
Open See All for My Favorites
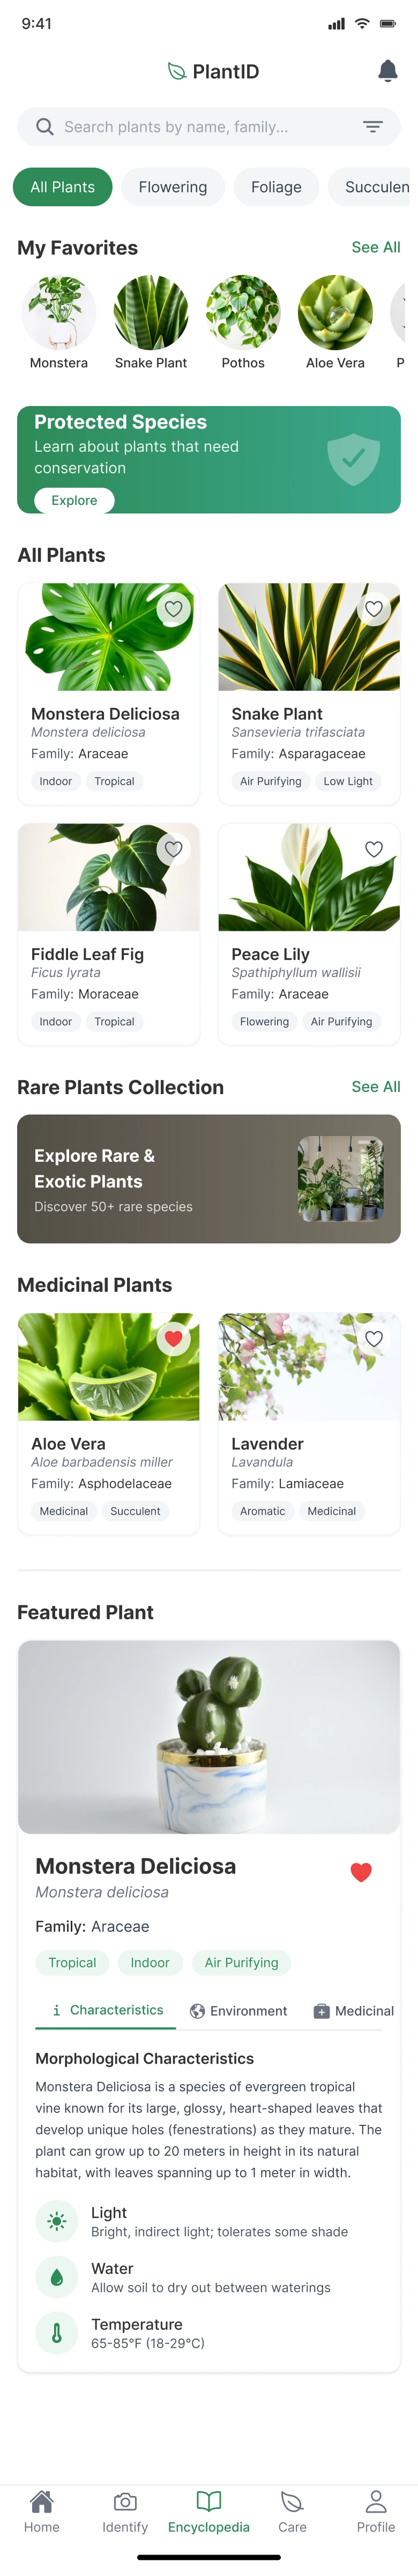point(376,247)
